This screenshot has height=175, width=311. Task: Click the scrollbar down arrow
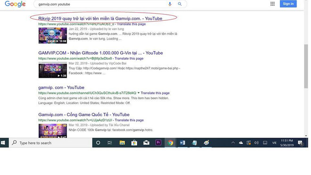[x=306, y=136]
